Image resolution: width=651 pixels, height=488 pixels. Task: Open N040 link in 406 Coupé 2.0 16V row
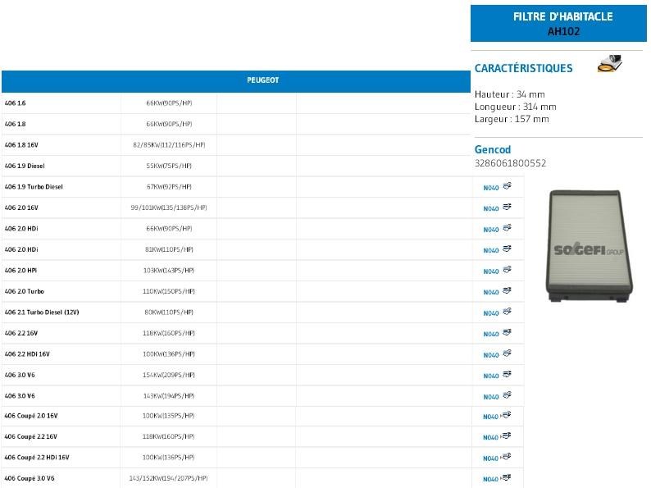click(x=491, y=417)
